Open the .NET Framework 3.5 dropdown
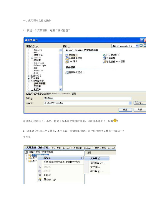This screenshot has width=146, height=207. click(x=137, y=46)
